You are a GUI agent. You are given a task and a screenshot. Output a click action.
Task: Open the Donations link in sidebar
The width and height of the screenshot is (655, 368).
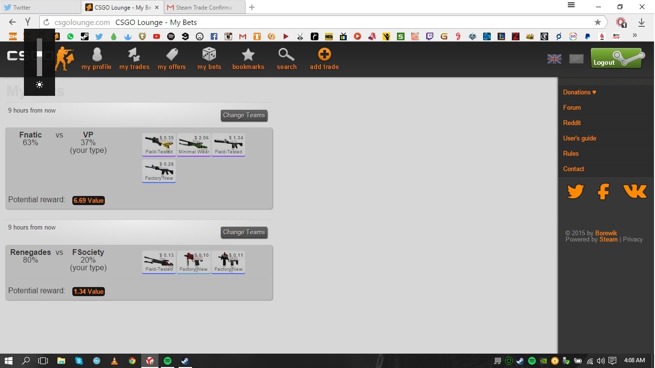(579, 92)
